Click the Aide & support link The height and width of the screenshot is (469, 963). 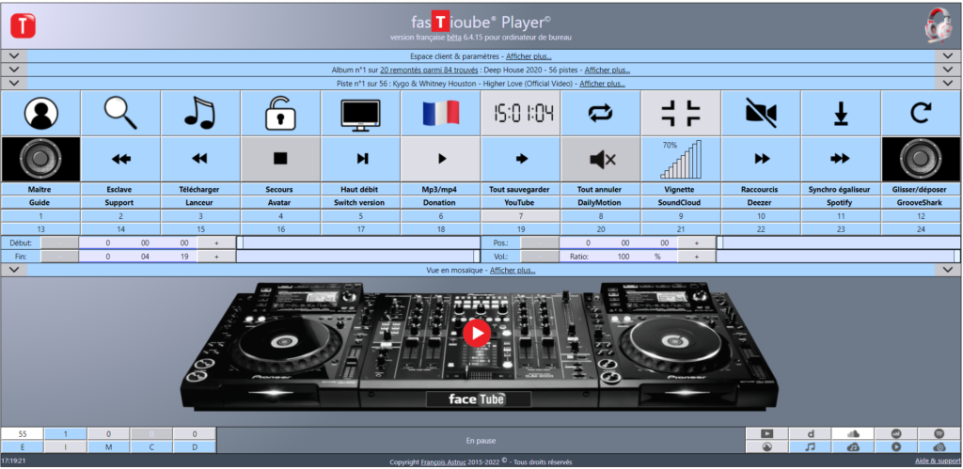click(938, 461)
